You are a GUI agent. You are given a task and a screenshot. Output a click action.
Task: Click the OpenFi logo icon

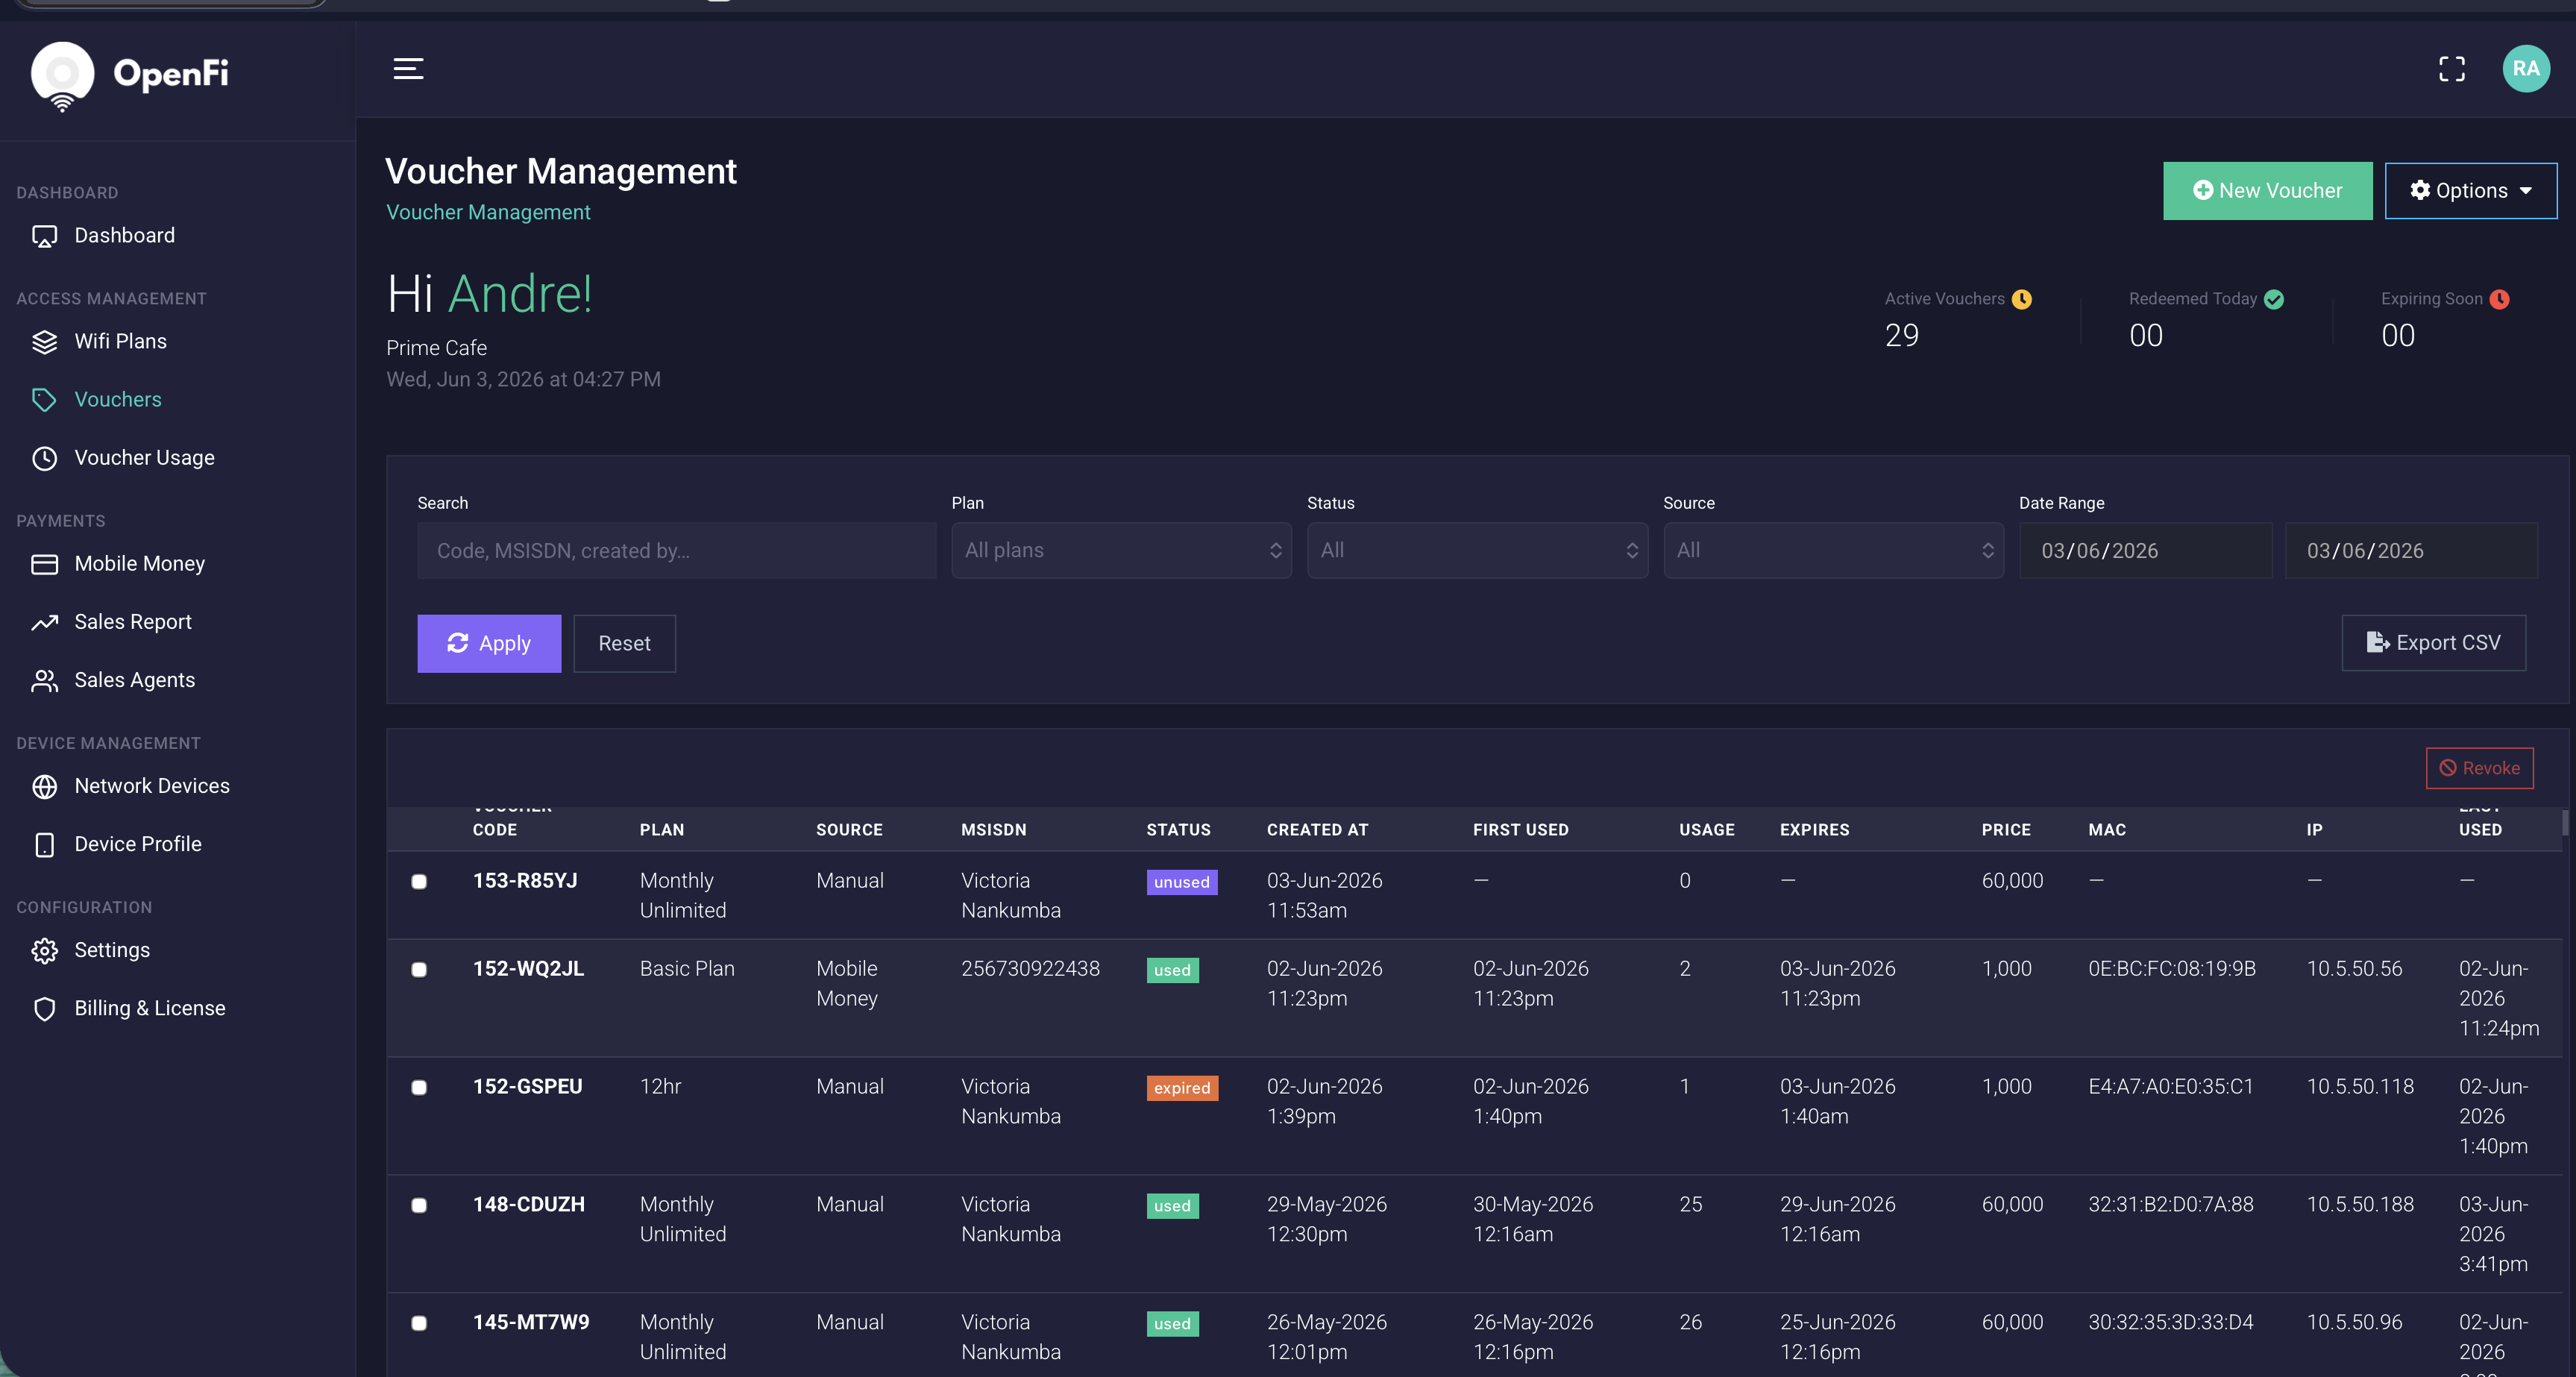pyautogui.click(x=62, y=75)
